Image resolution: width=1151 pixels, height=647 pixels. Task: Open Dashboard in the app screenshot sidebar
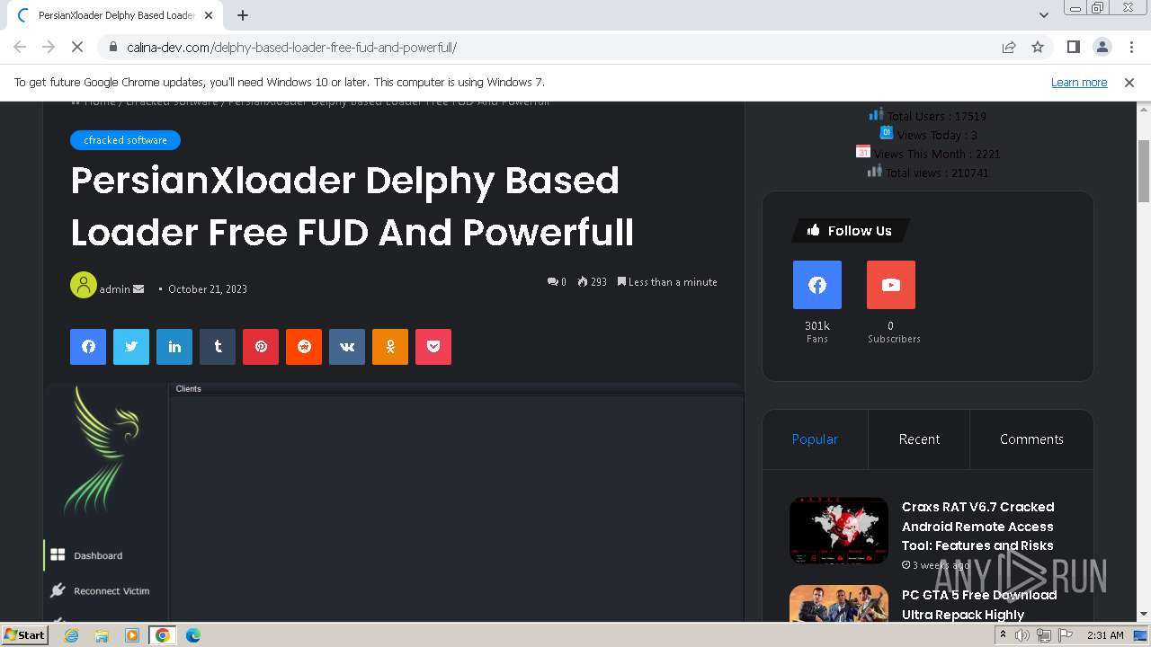98,555
